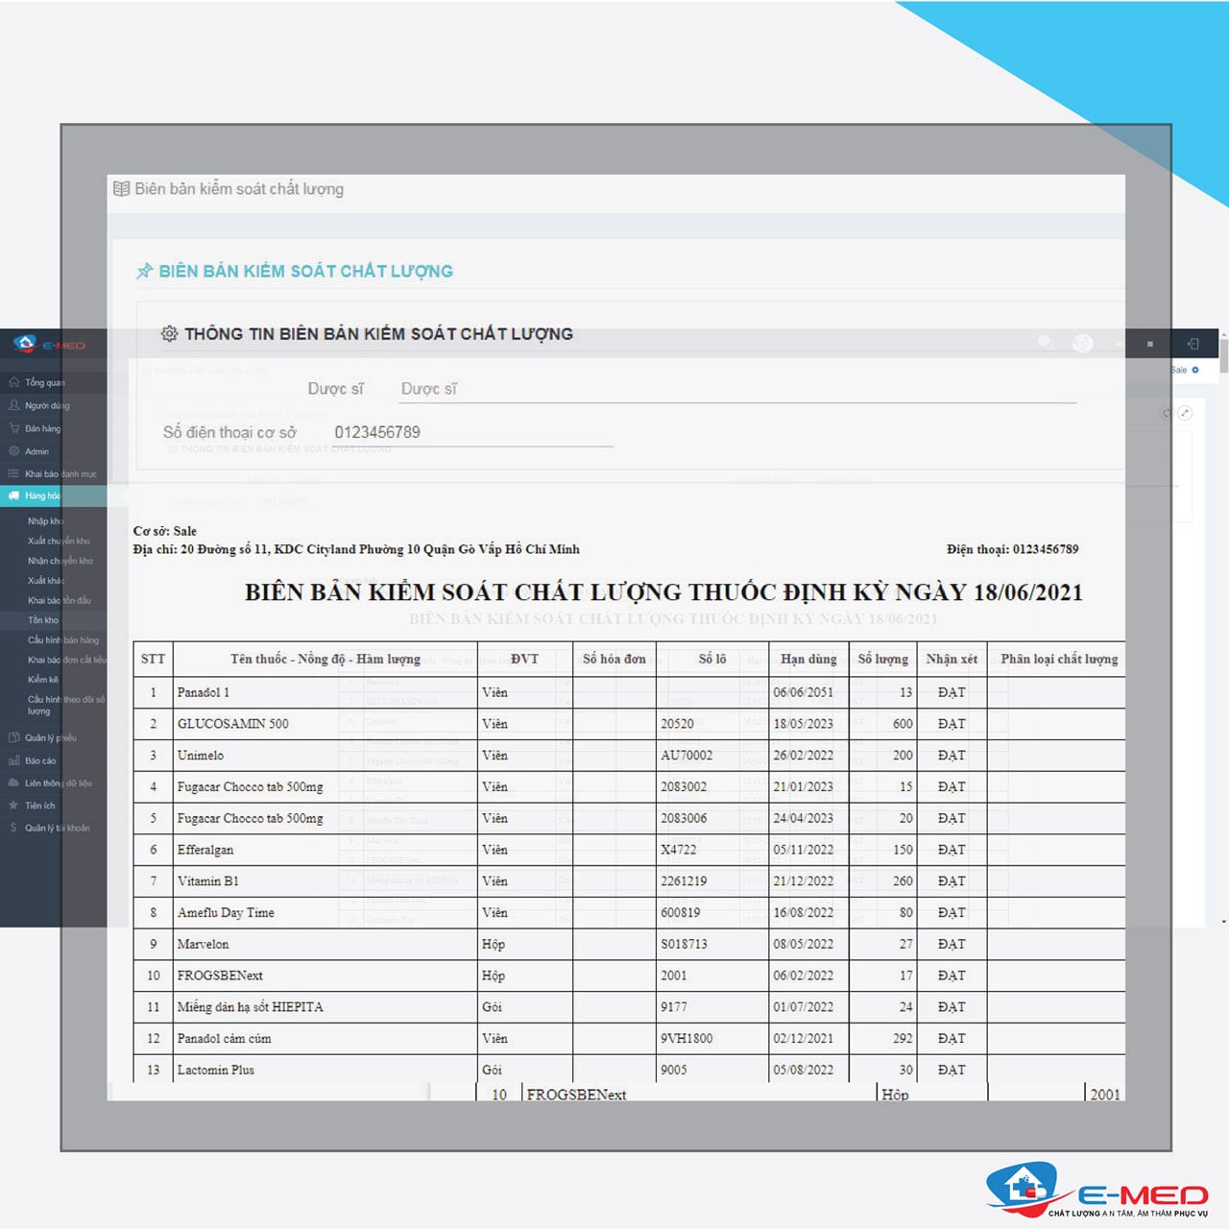Open the Nhập kho submenu item
This screenshot has width=1229, height=1229.
(x=45, y=521)
